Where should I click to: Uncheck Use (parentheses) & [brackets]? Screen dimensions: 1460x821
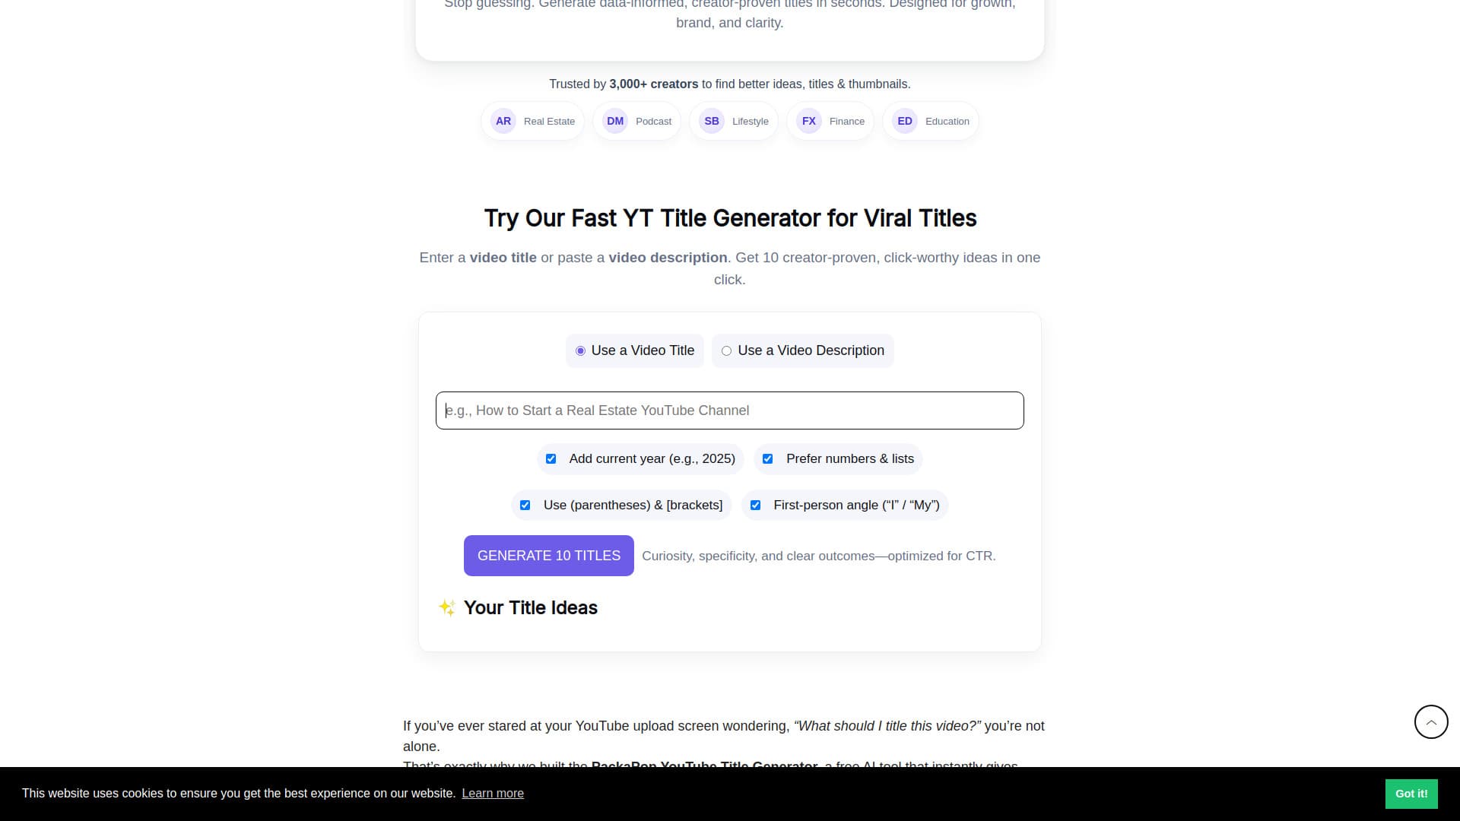[x=525, y=505]
